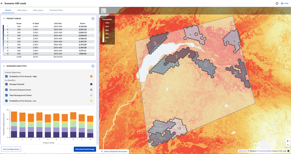Image resolution: width=291 pixels, height=154 pixels.
Task: Open the info icon in top bar
Action: [x=277, y=3]
